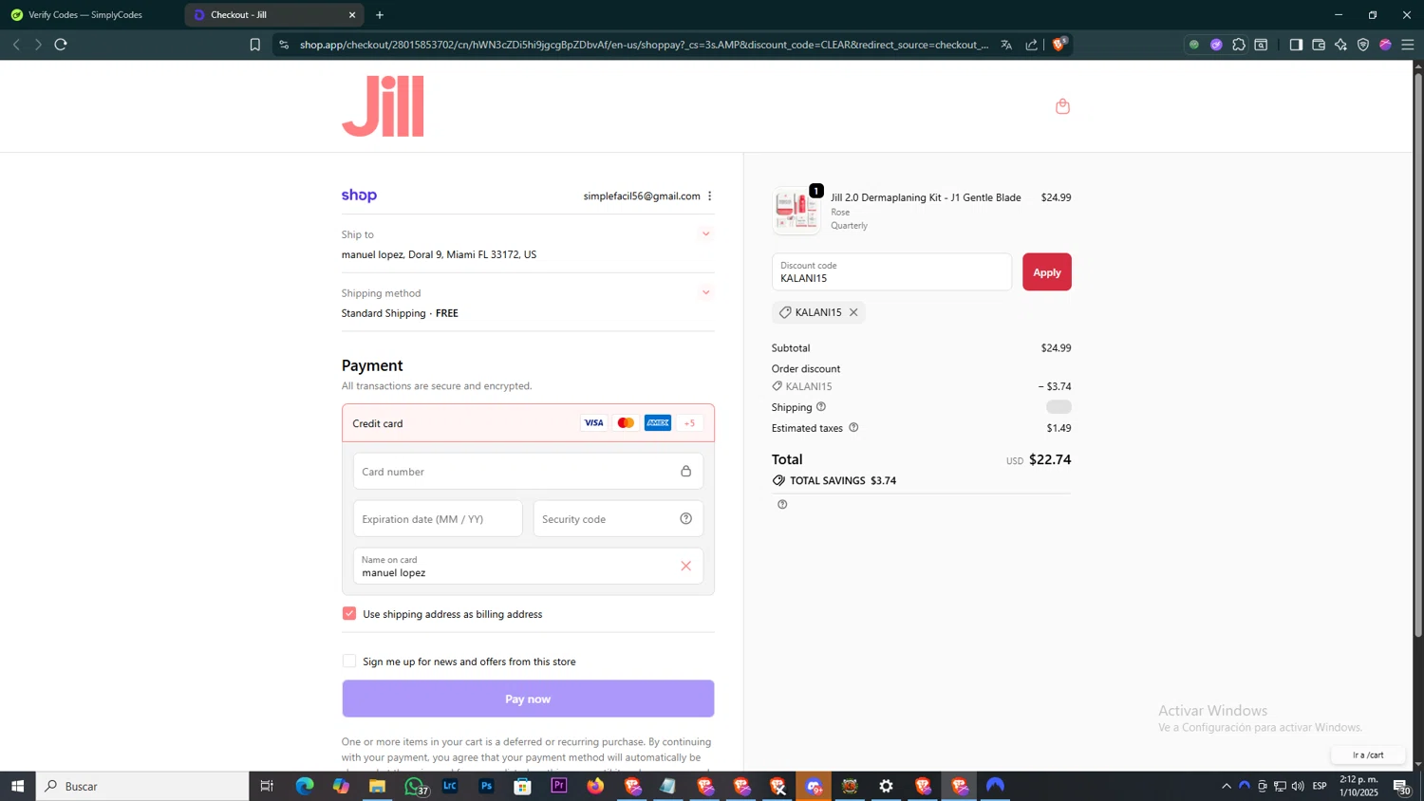Click the taskbar Buscar search box
1424x801 pixels.
(x=142, y=786)
